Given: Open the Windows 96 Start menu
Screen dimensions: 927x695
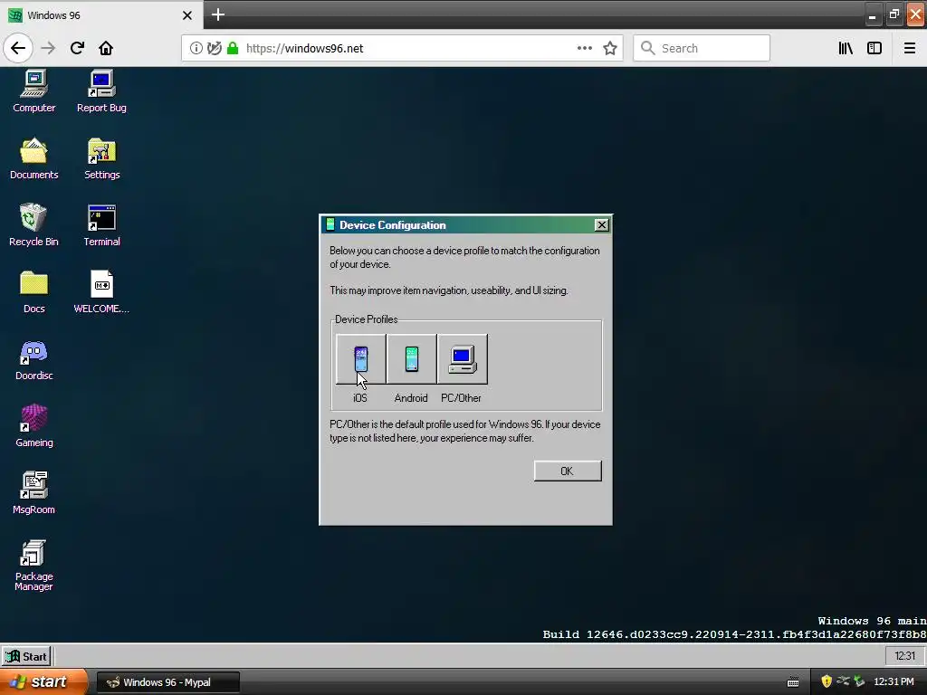Looking at the screenshot, I should pyautogui.click(x=26, y=656).
